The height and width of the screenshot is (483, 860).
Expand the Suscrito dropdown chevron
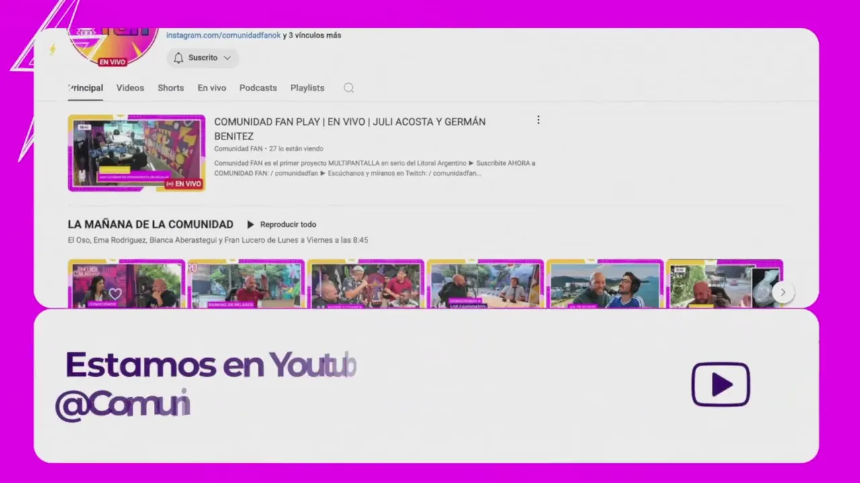pos(227,58)
